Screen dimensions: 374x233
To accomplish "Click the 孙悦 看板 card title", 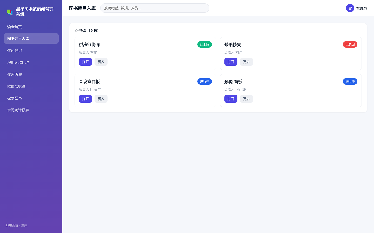I will point(233,82).
